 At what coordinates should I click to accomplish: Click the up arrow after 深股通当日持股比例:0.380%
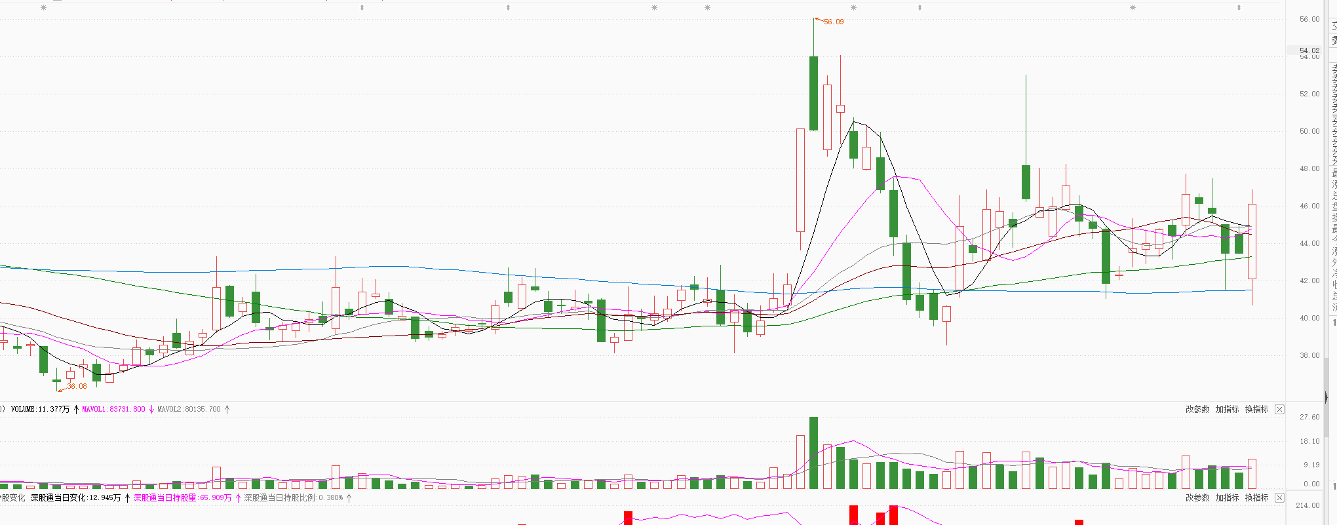coord(349,498)
